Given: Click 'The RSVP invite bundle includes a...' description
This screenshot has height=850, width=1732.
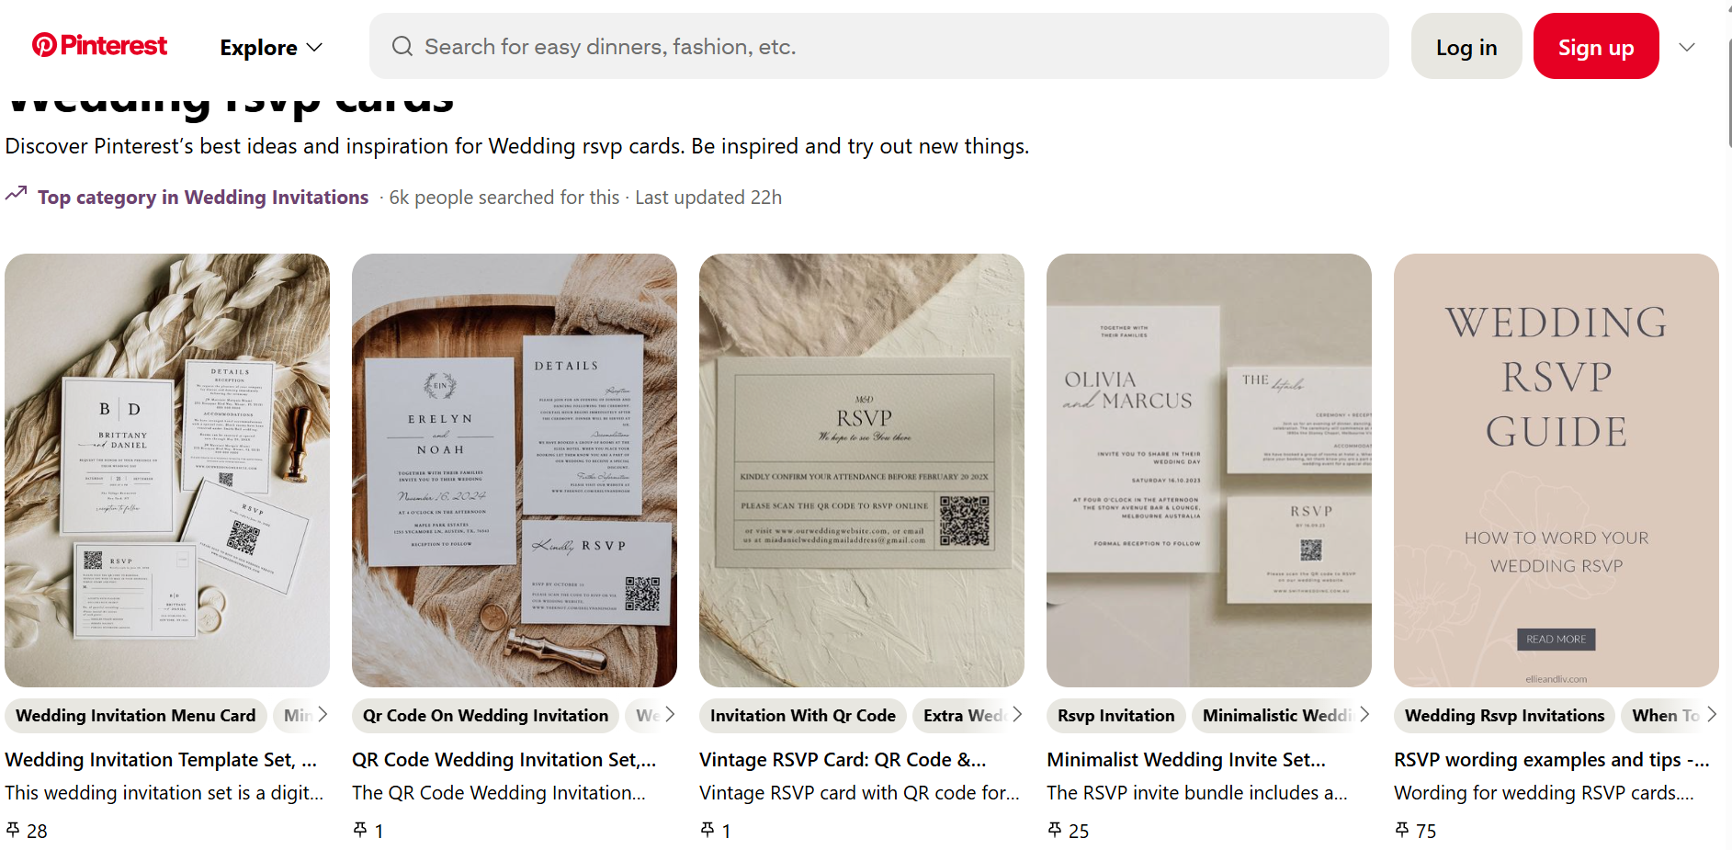Looking at the screenshot, I should tap(1197, 793).
